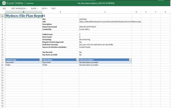
Task: Select the FolderCount value '2' cell
Action: point(105,34)
